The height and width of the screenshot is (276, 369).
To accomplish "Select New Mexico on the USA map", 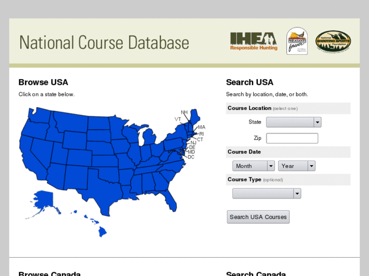I will click(76, 177).
